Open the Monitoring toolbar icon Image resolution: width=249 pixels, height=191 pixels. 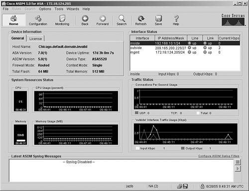click(x=62, y=20)
